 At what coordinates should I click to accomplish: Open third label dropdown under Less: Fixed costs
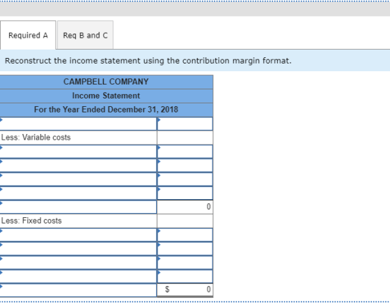pos(78,263)
